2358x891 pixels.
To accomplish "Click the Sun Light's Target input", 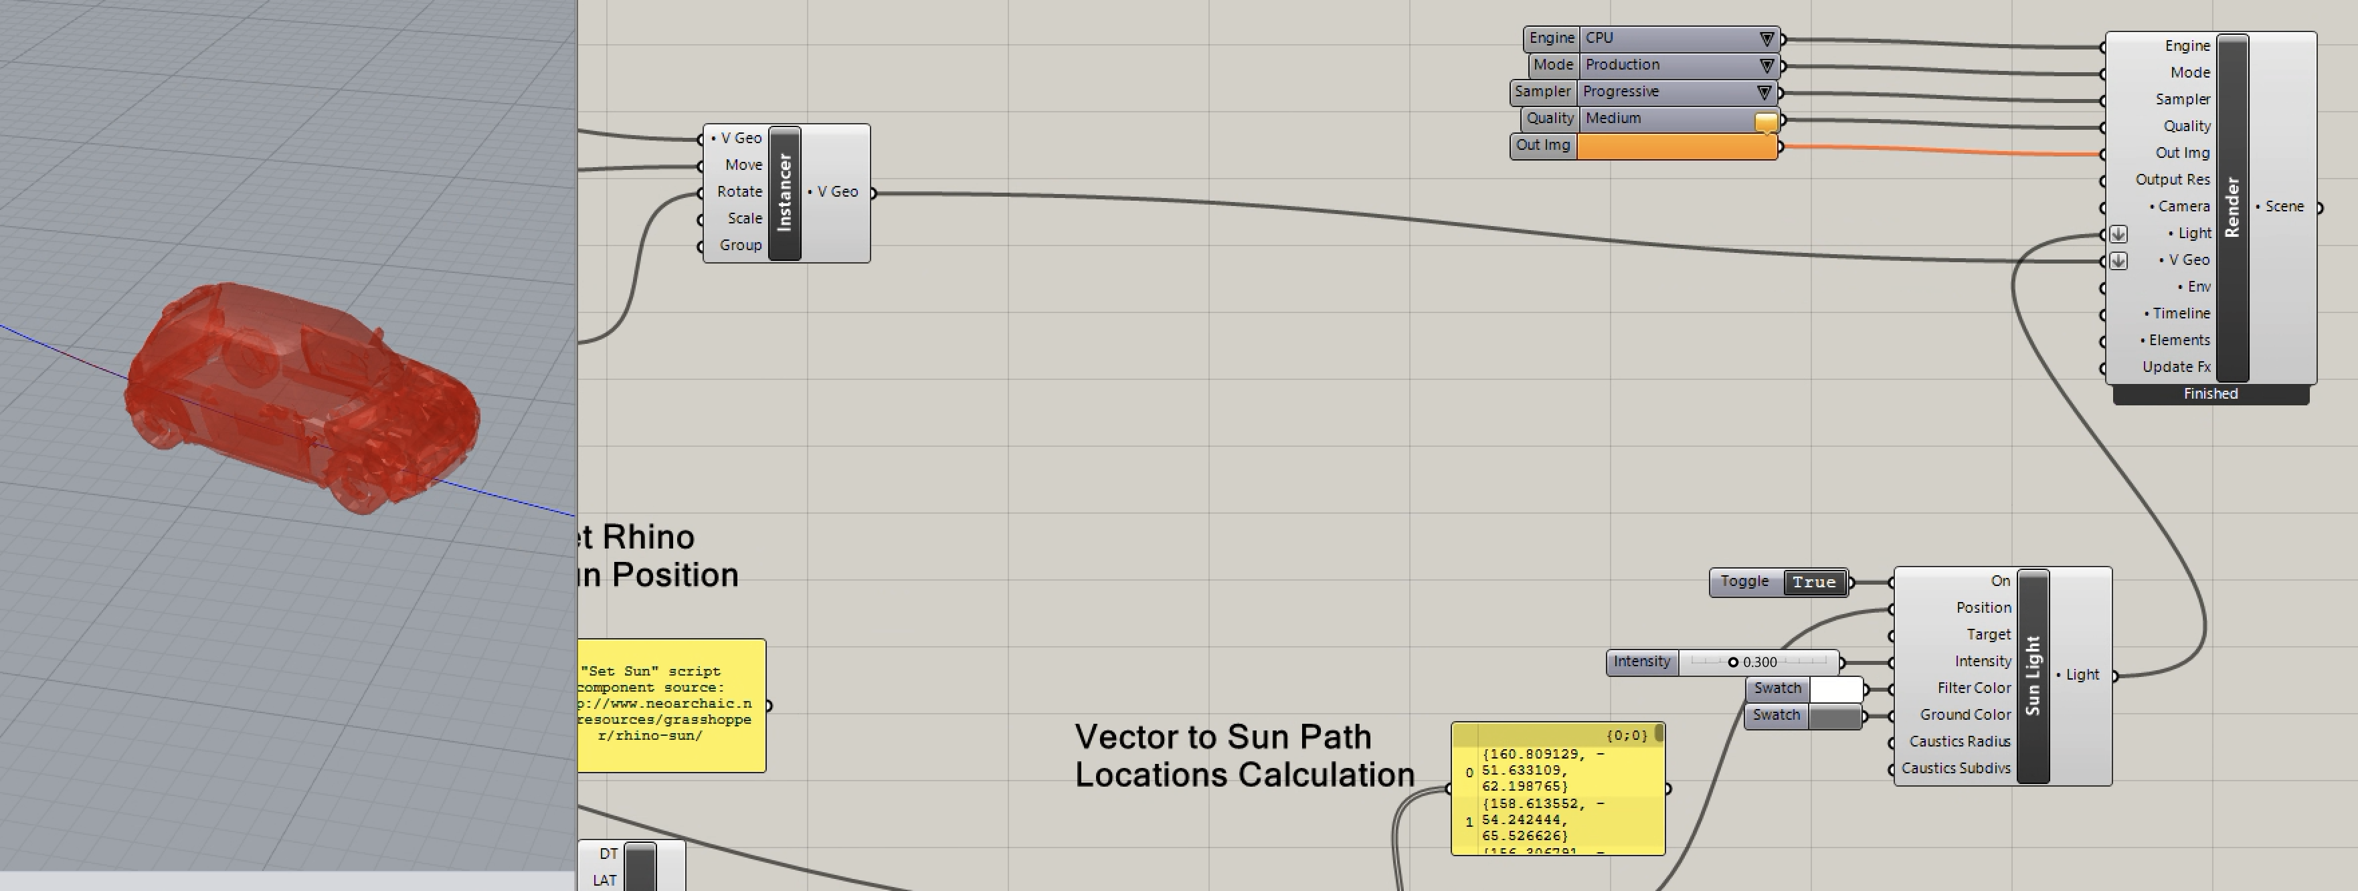I will (1988, 634).
